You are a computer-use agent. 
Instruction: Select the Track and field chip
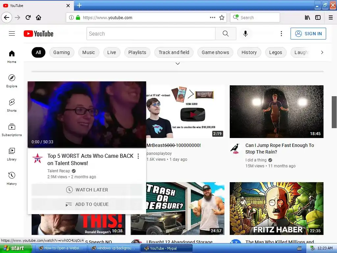pyautogui.click(x=174, y=52)
